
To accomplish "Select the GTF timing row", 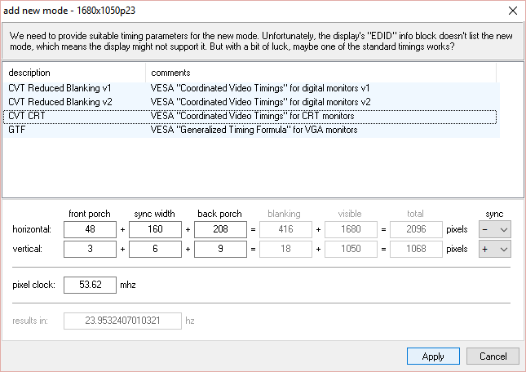I will (18, 130).
